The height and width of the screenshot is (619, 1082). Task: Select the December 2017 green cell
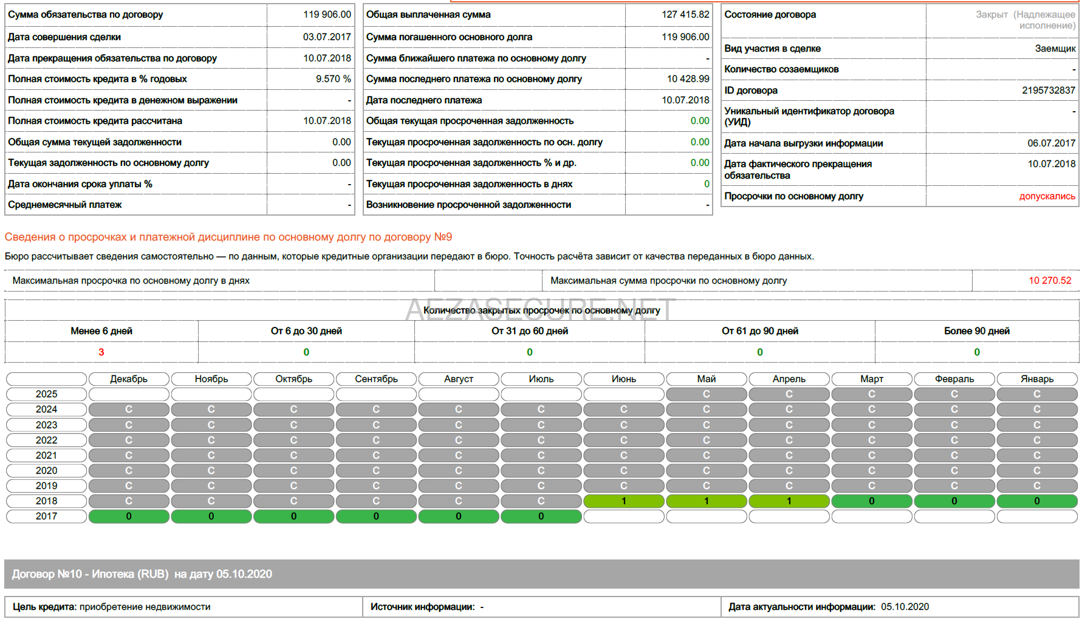click(129, 516)
